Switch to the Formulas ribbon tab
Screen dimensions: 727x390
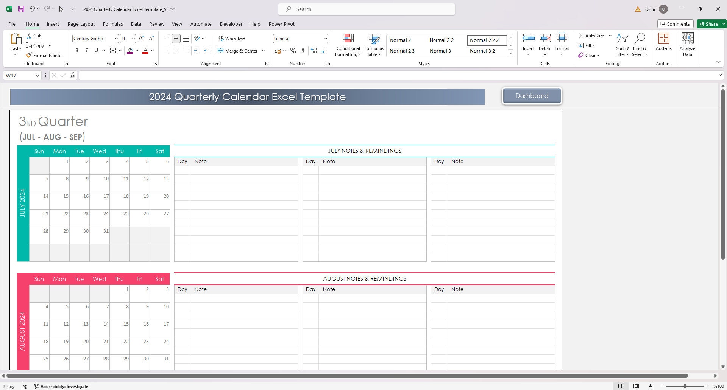(113, 24)
